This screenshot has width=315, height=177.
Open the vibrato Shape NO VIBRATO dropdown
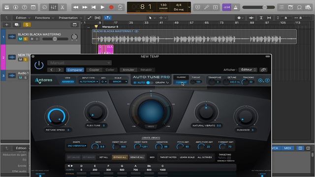(77, 146)
